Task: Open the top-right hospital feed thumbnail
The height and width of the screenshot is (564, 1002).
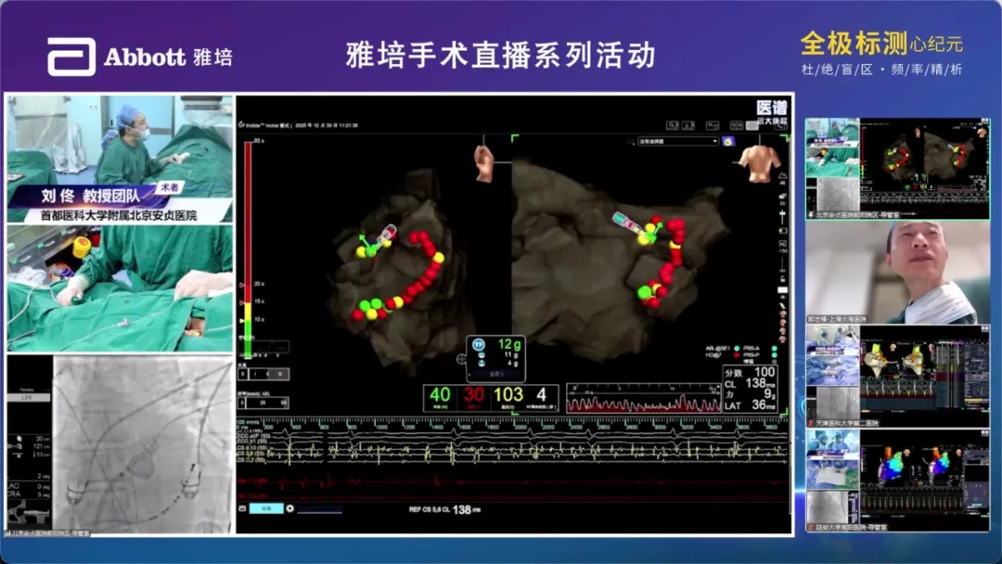Action: coord(897,168)
